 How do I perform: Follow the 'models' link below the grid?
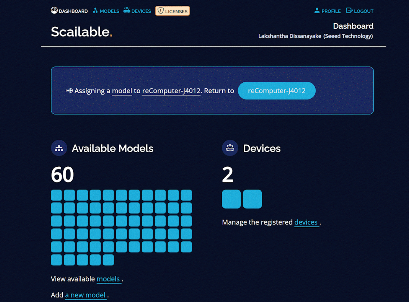click(x=108, y=279)
